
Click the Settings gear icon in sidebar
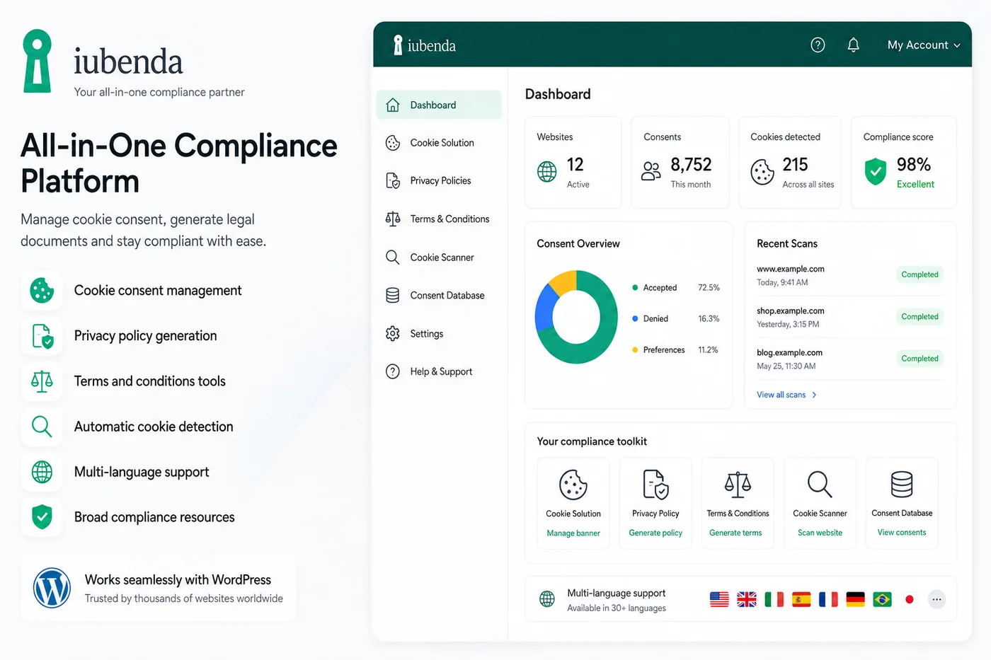tap(393, 334)
